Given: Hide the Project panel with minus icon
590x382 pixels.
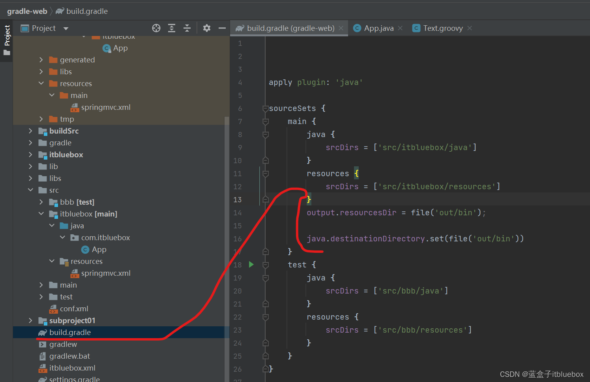Looking at the screenshot, I should (222, 28).
